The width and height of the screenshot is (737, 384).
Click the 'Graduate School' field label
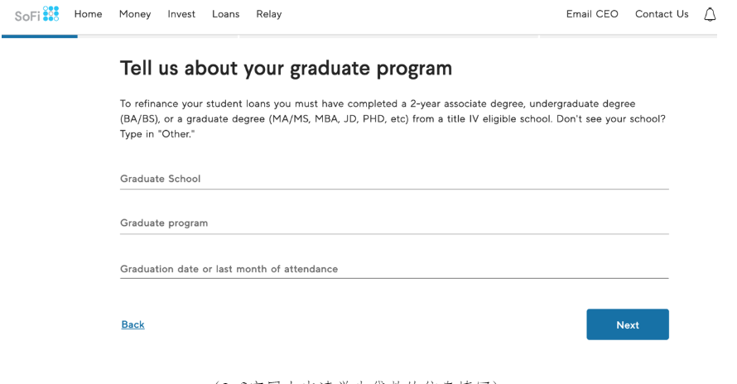161,179
